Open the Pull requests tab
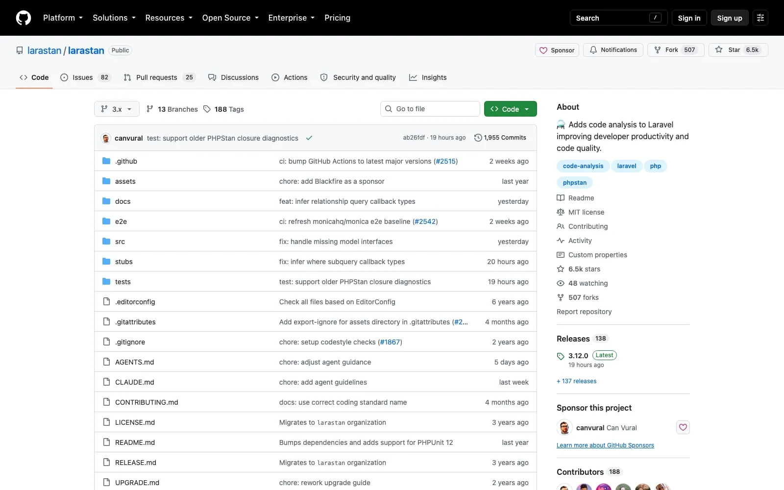784x490 pixels. (x=159, y=77)
